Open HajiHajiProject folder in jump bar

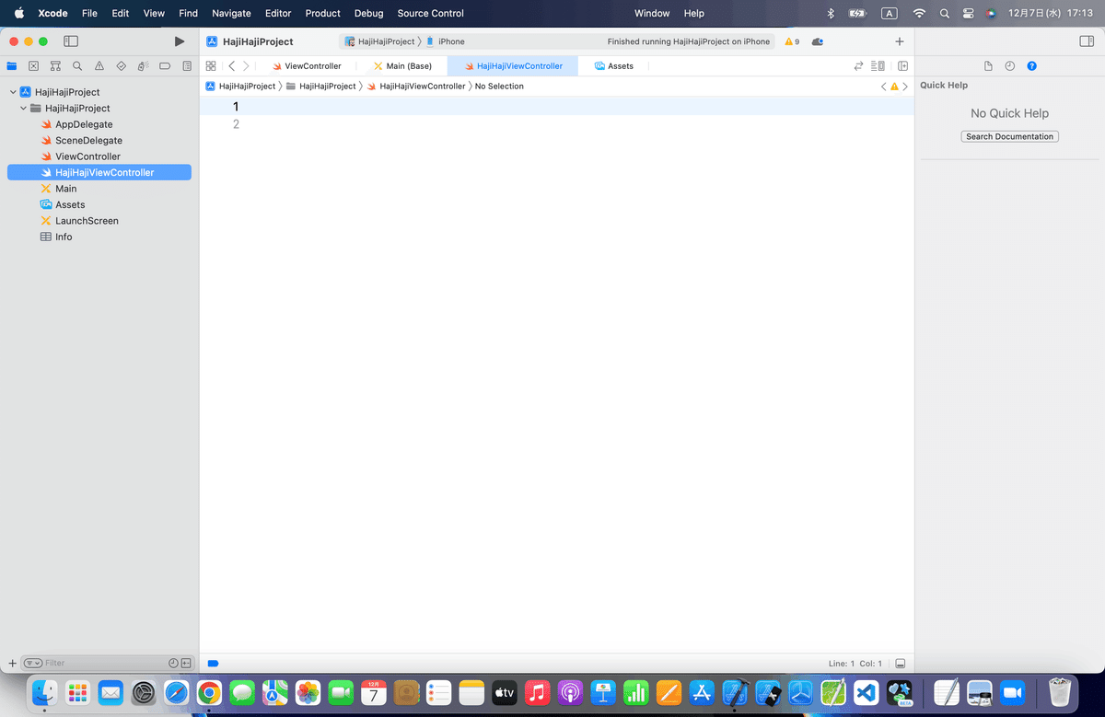(x=320, y=86)
